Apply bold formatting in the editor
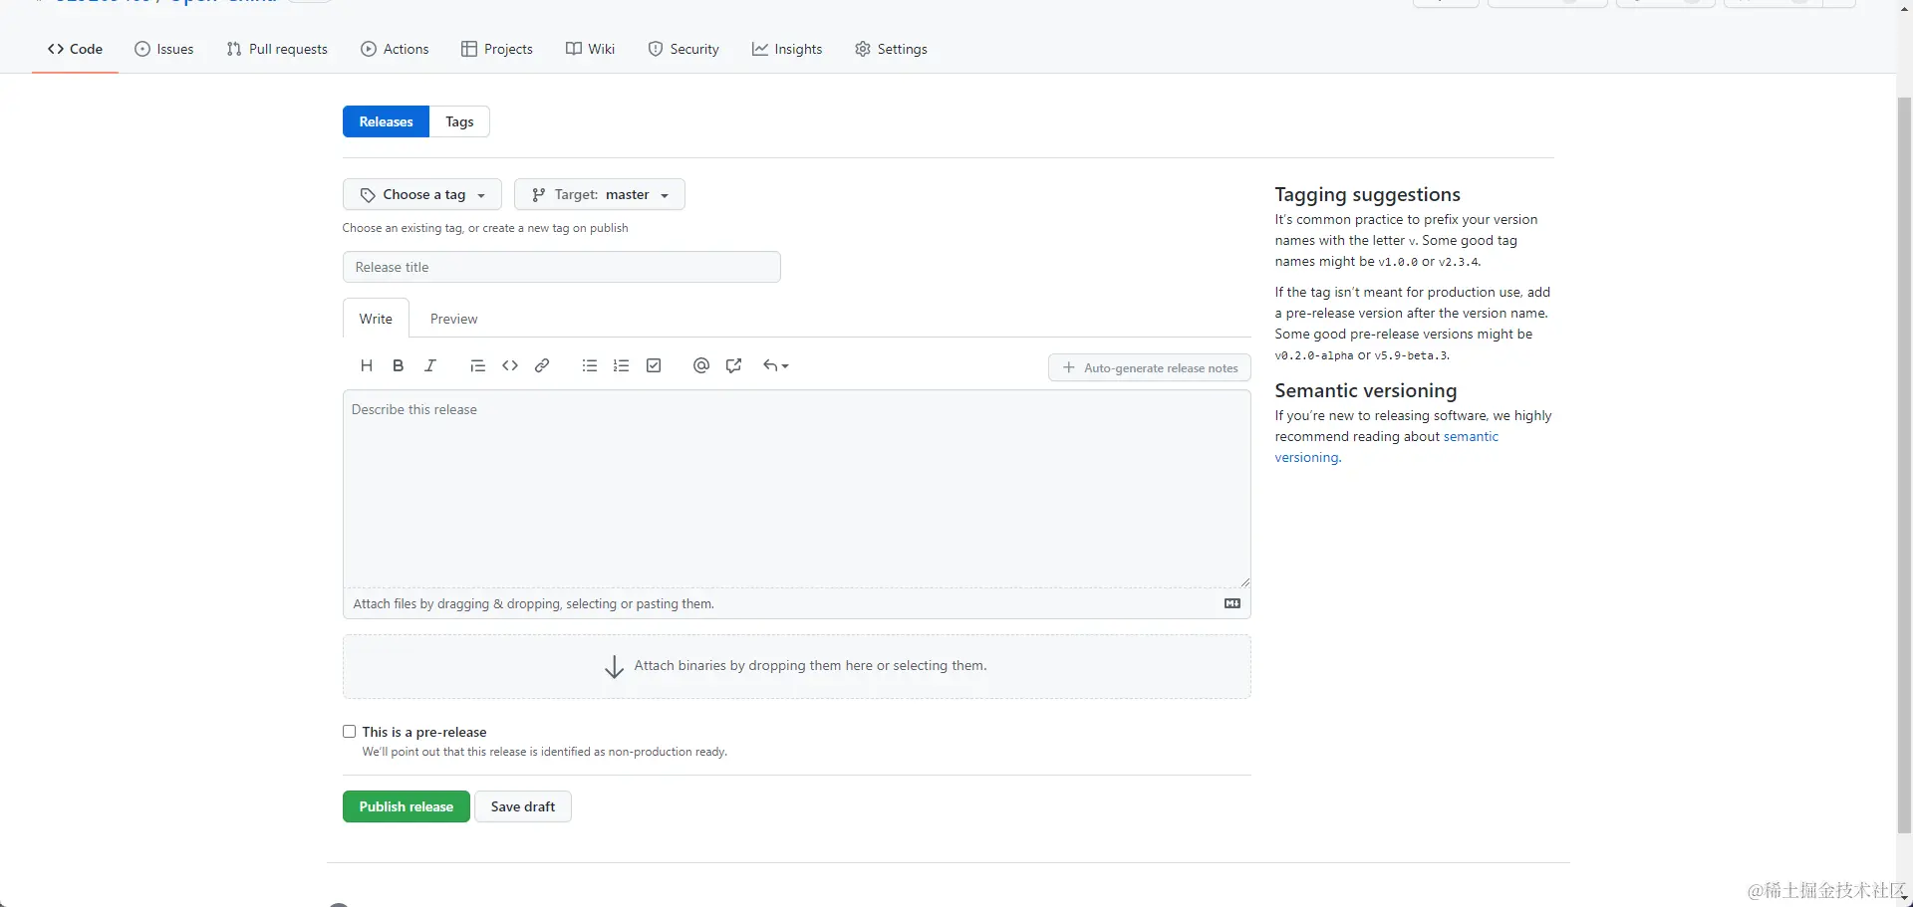Image resolution: width=1913 pixels, height=907 pixels. pyautogui.click(x=398, y=365)
